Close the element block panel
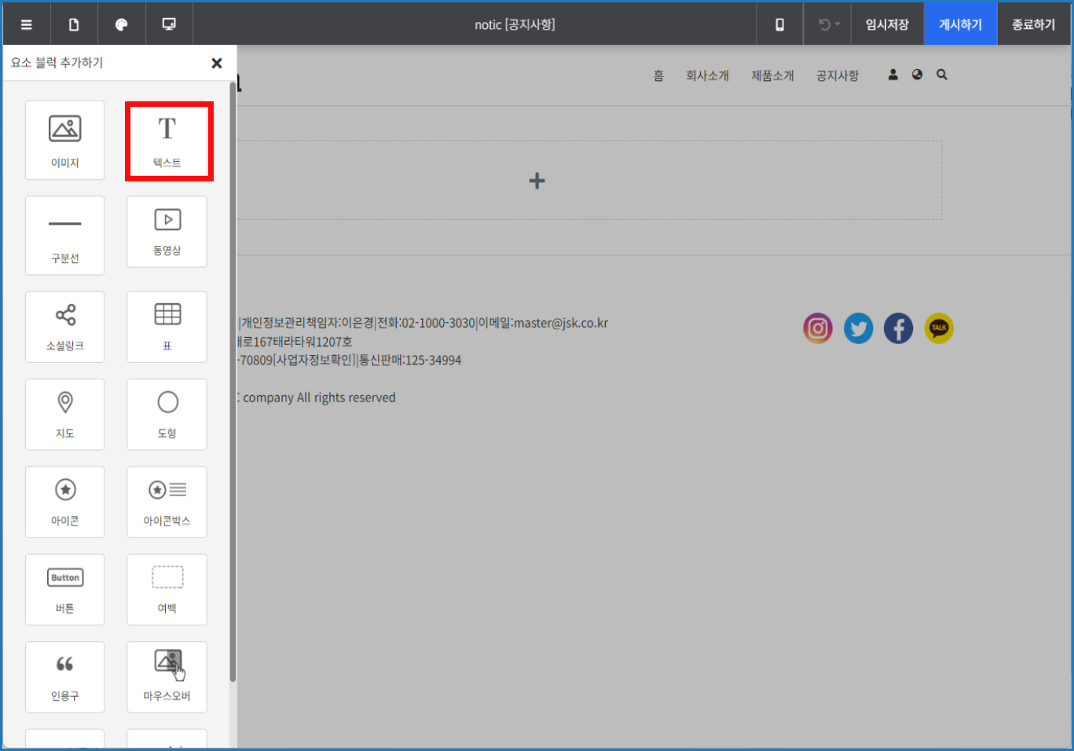This screenshot has height=751, width=1074. click(x=217, y=63)
